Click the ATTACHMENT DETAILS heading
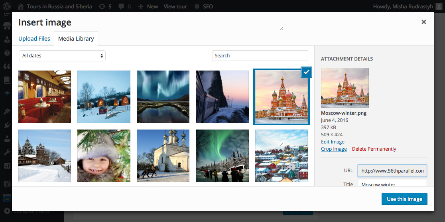The image size is (445, 222). point(347,59)
